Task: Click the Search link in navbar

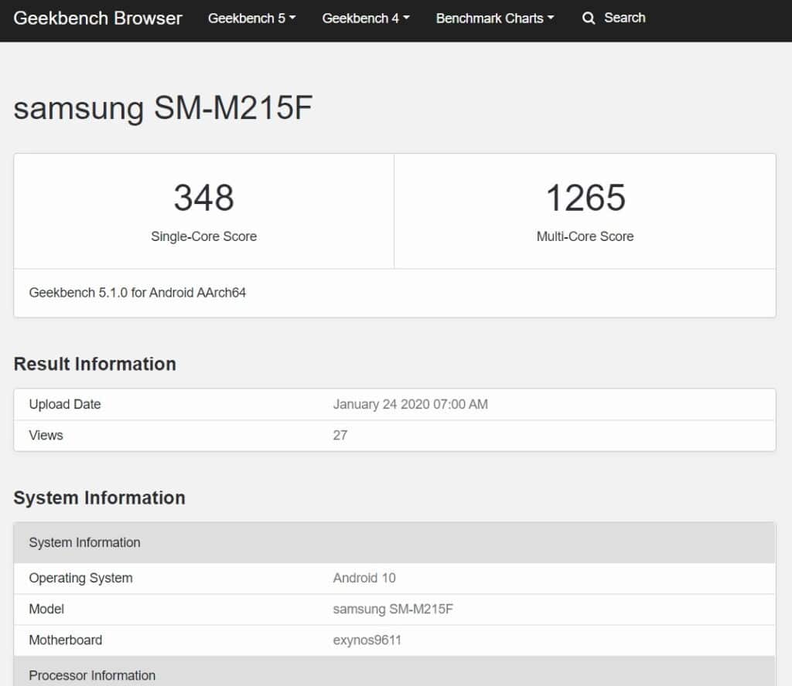Action: [x=625, y=18]
